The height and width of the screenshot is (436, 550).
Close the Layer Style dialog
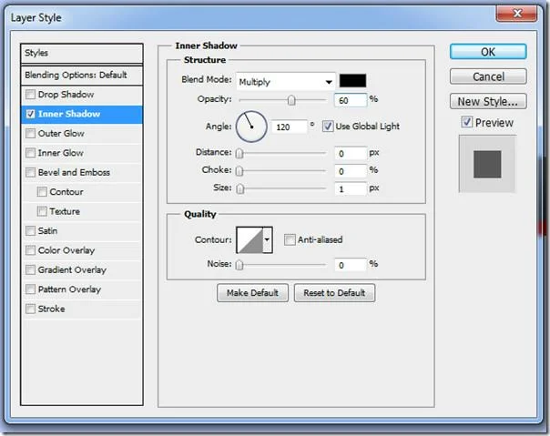point(516,14)
